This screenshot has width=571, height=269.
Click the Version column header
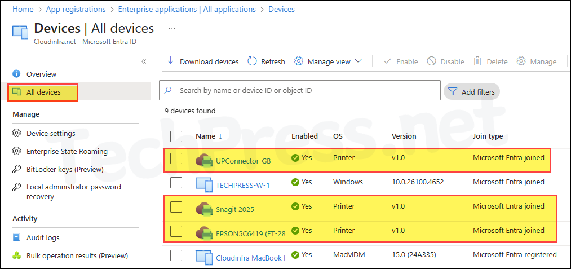(404, 136)
